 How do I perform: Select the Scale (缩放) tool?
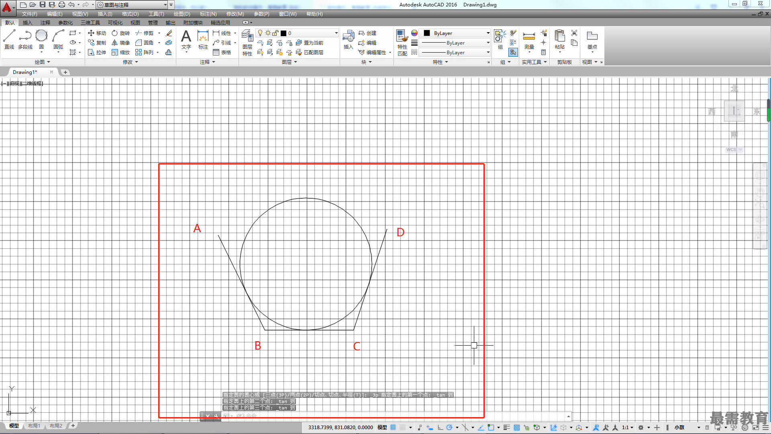pos(121,52)
